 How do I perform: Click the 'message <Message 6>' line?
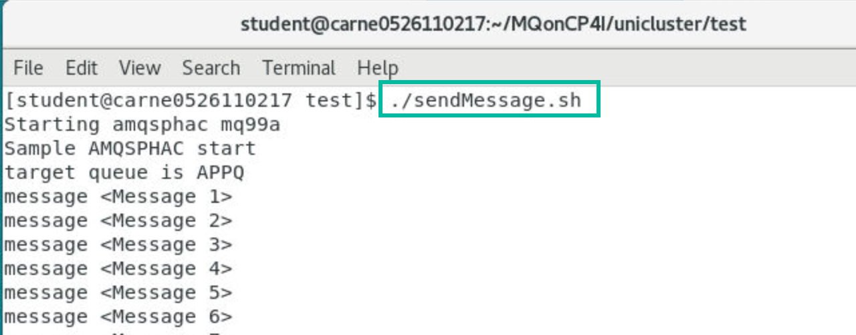coord(118,317)
